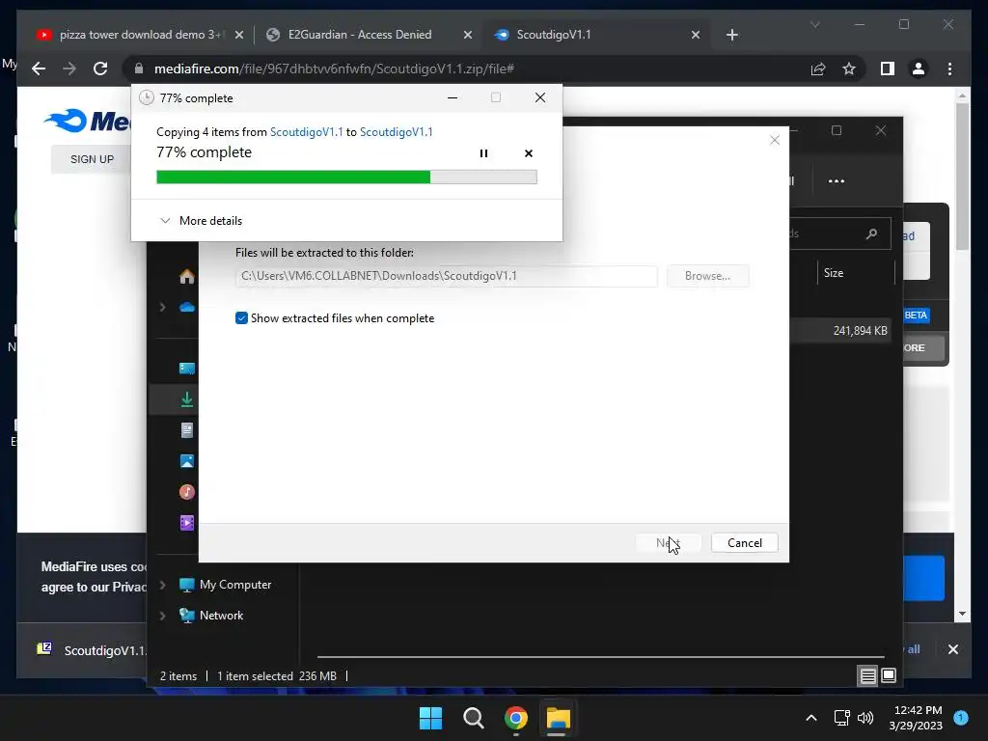Expand More details in copy dialog
The image size is (988, 741).
tap(201, 221)
